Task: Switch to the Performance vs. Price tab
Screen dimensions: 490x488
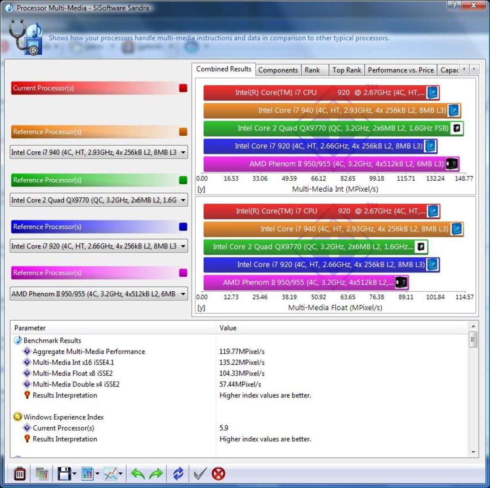Action: [x=401, y=70]
